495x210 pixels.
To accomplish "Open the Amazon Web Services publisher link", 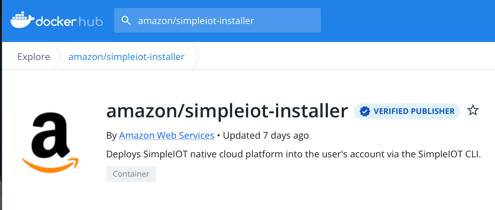I will click(166, 136).
